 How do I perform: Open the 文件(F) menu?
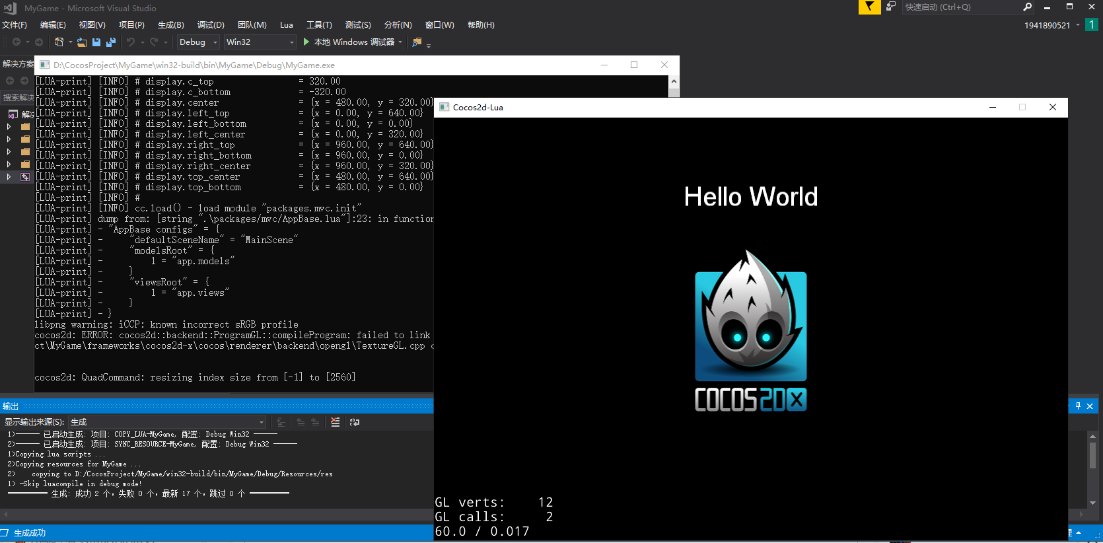[14, 25]
